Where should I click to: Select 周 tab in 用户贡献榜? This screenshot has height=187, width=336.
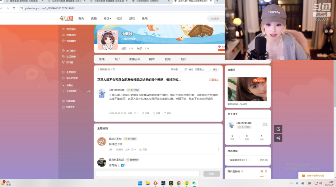point(262,171)
